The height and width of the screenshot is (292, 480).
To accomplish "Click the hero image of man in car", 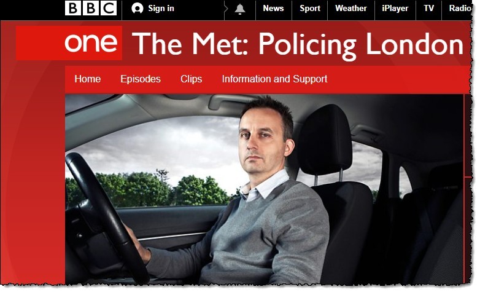I will click(x=264, y=189).
